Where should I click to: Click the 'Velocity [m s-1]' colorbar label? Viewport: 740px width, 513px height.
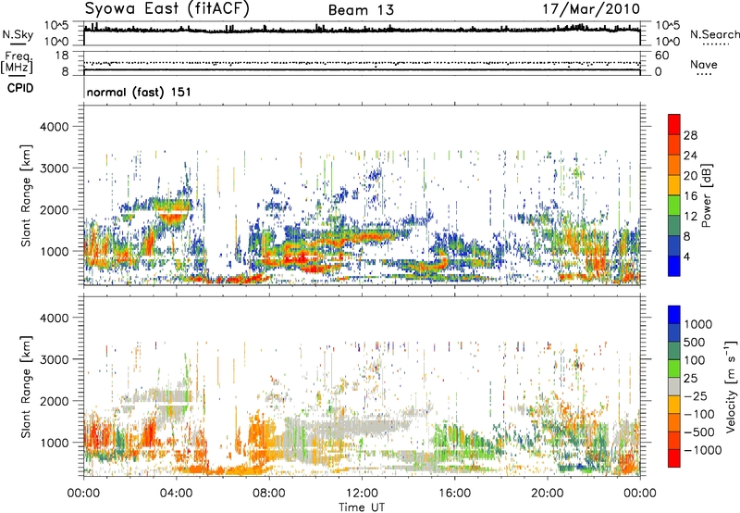click(x=731, y=386)
